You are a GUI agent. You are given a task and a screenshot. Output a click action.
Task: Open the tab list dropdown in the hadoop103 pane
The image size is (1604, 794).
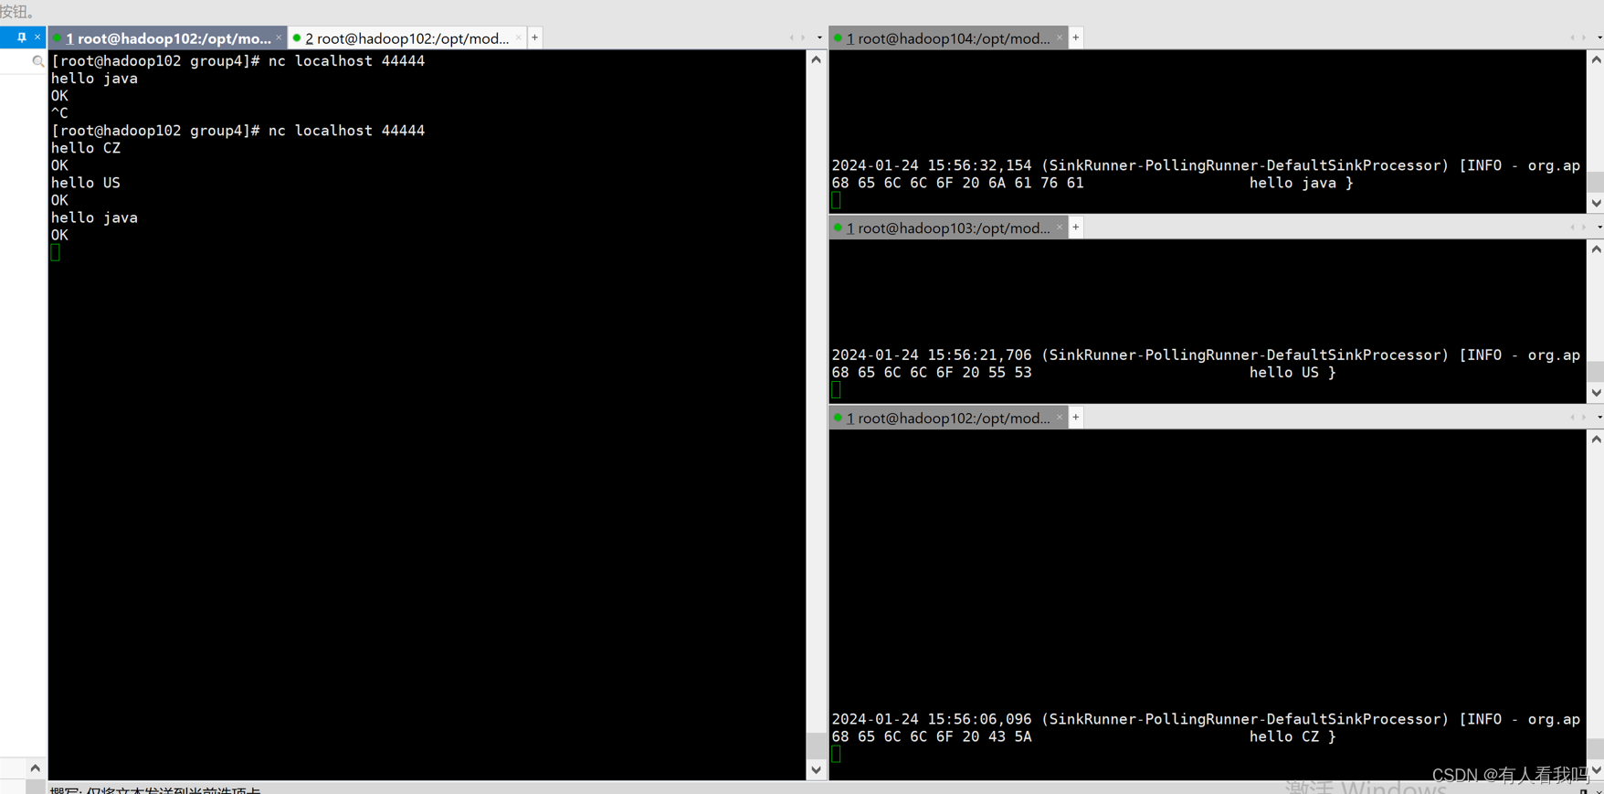[x=1599, y=227]
